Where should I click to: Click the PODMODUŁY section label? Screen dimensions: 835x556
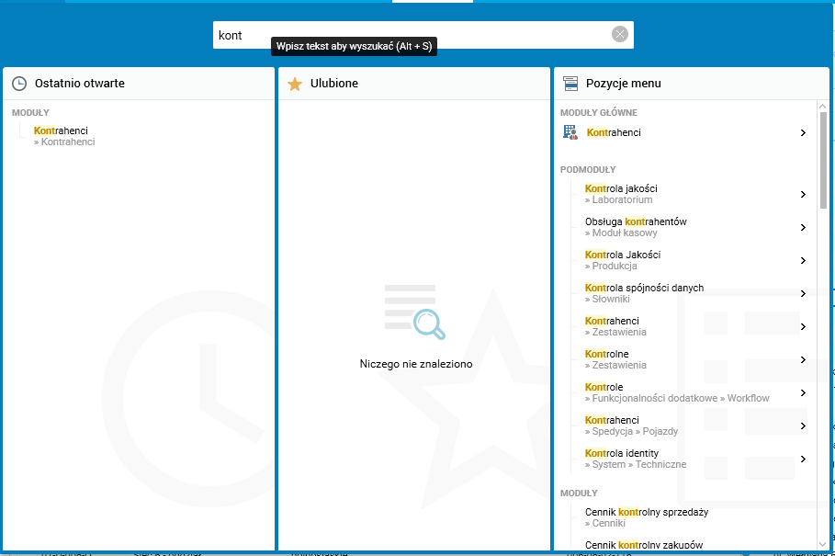pyautogui.click(x=588, y=169)
